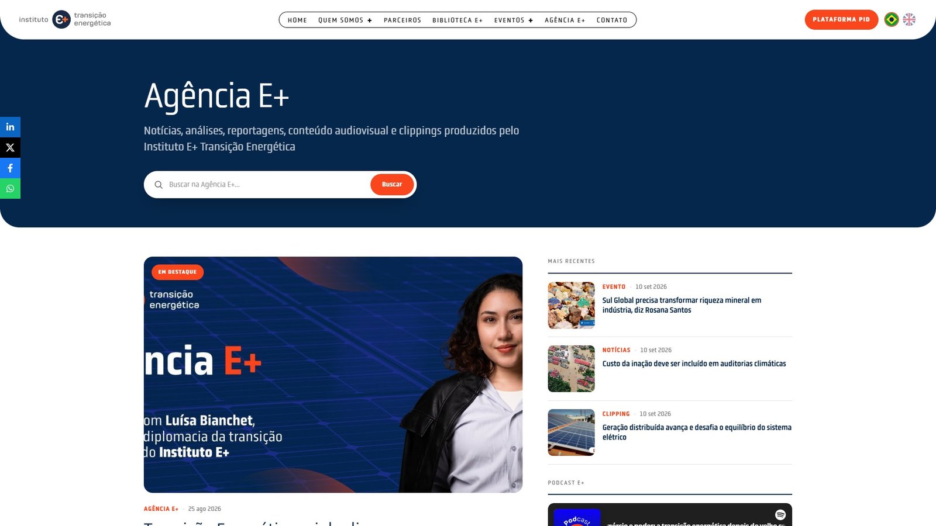Open Biblioteca E+ menu item
Screen dimensions: 936x526
pyautogui.click(x=457, y=20)
